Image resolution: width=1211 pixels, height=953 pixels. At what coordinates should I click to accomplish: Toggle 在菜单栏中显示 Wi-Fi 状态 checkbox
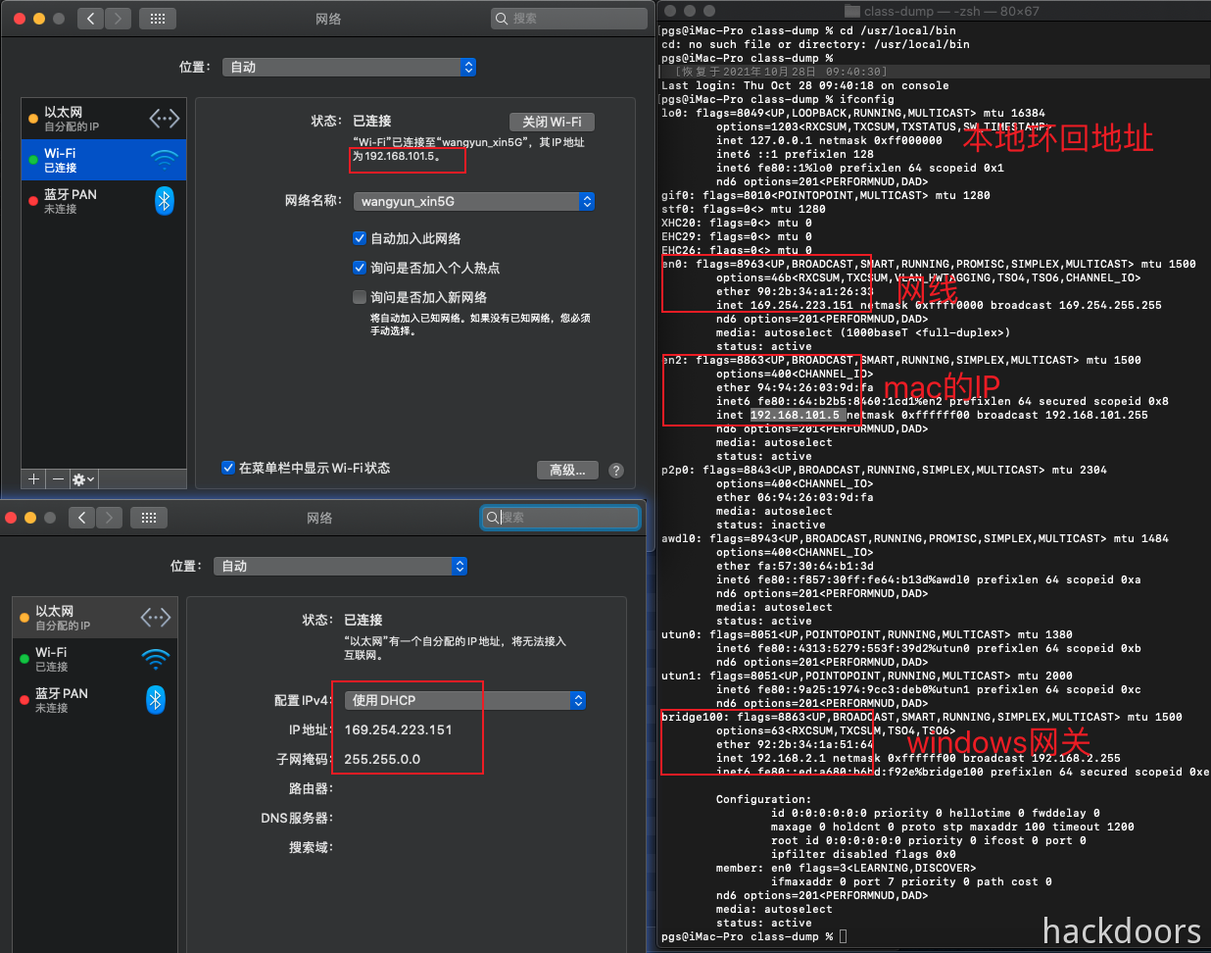228,468
